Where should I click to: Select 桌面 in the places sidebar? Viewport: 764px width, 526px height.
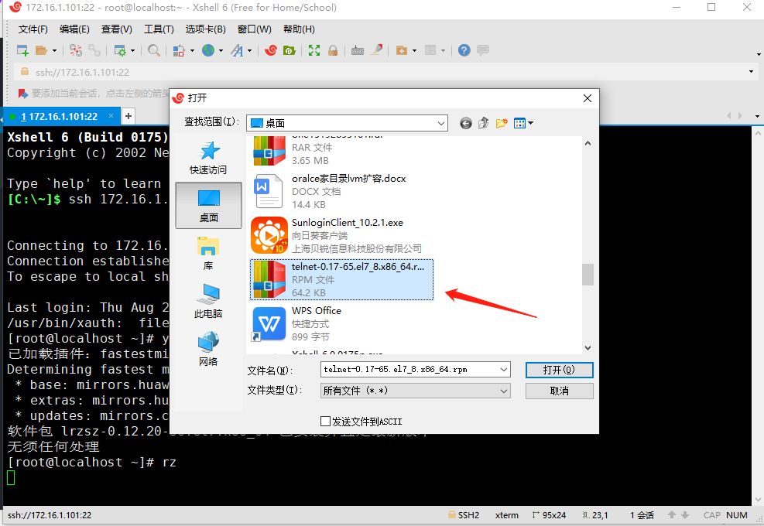(208, 206)
